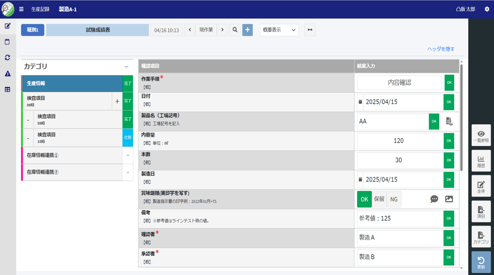
Task: Select 保留 for 賞味期限 check
Action: pyautogui.click(x=379, y=199)
